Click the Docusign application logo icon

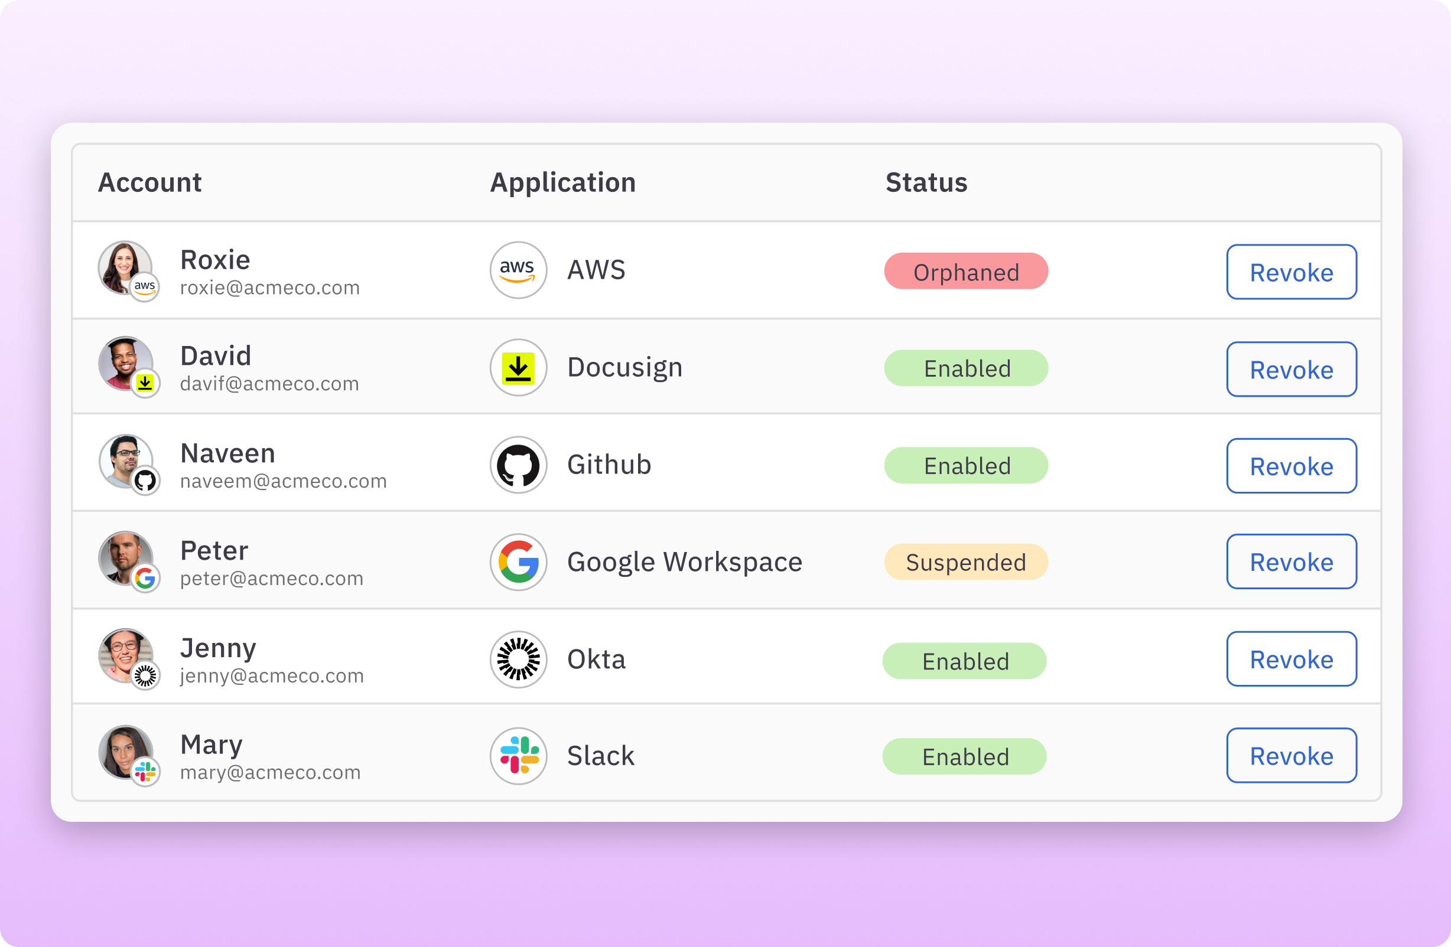tap(518, 367)
